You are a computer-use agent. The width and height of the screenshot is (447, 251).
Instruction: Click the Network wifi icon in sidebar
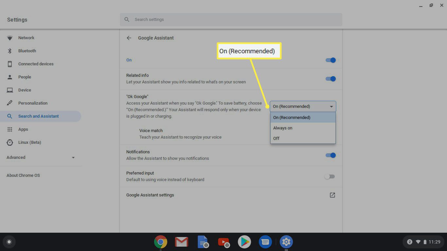pos(10,38)
